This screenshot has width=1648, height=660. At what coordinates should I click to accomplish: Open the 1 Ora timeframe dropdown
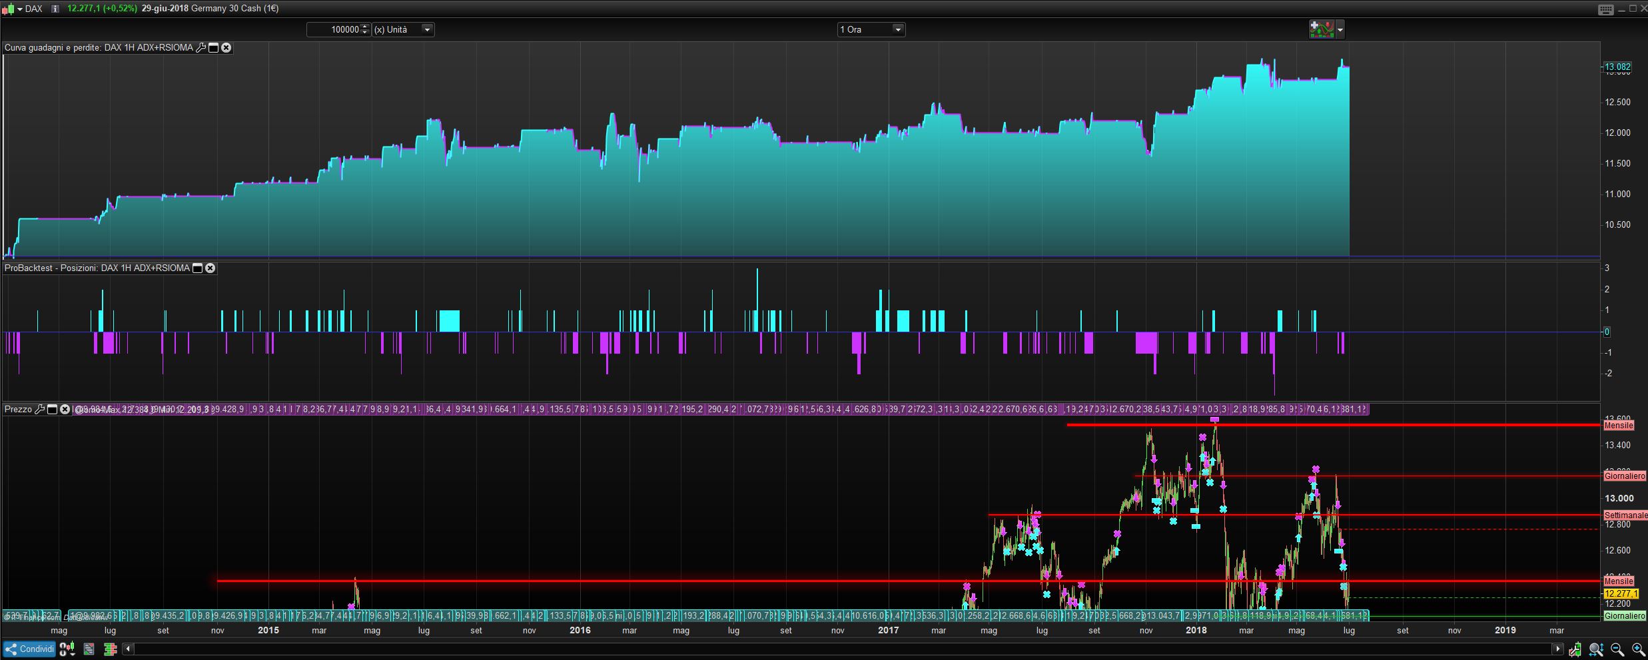[871, 29]
